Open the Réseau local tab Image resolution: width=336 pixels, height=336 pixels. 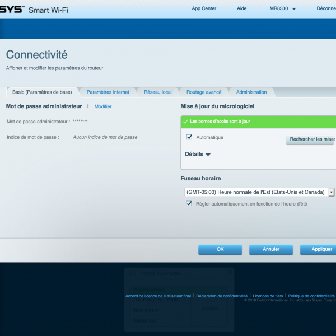(x=157, y=92)
